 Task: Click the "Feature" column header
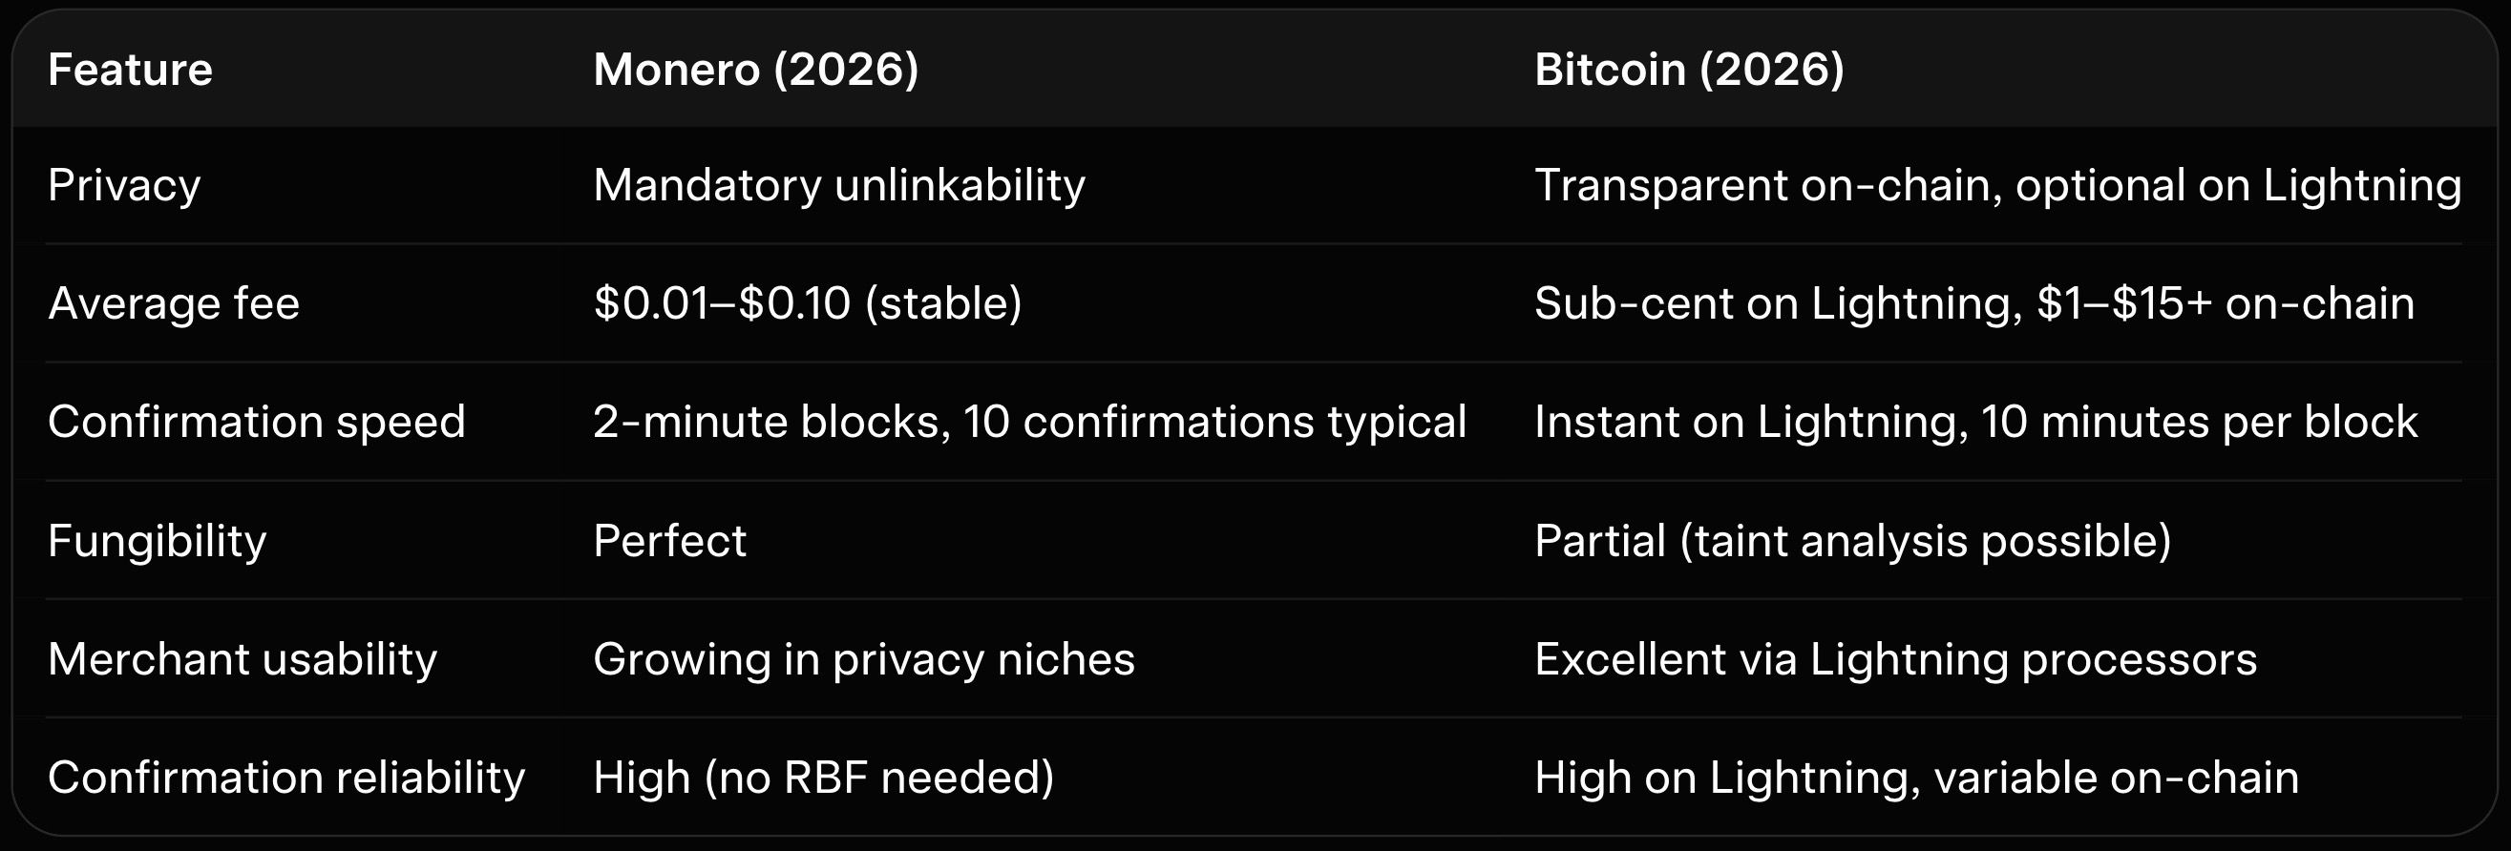[x=130, y=70]
